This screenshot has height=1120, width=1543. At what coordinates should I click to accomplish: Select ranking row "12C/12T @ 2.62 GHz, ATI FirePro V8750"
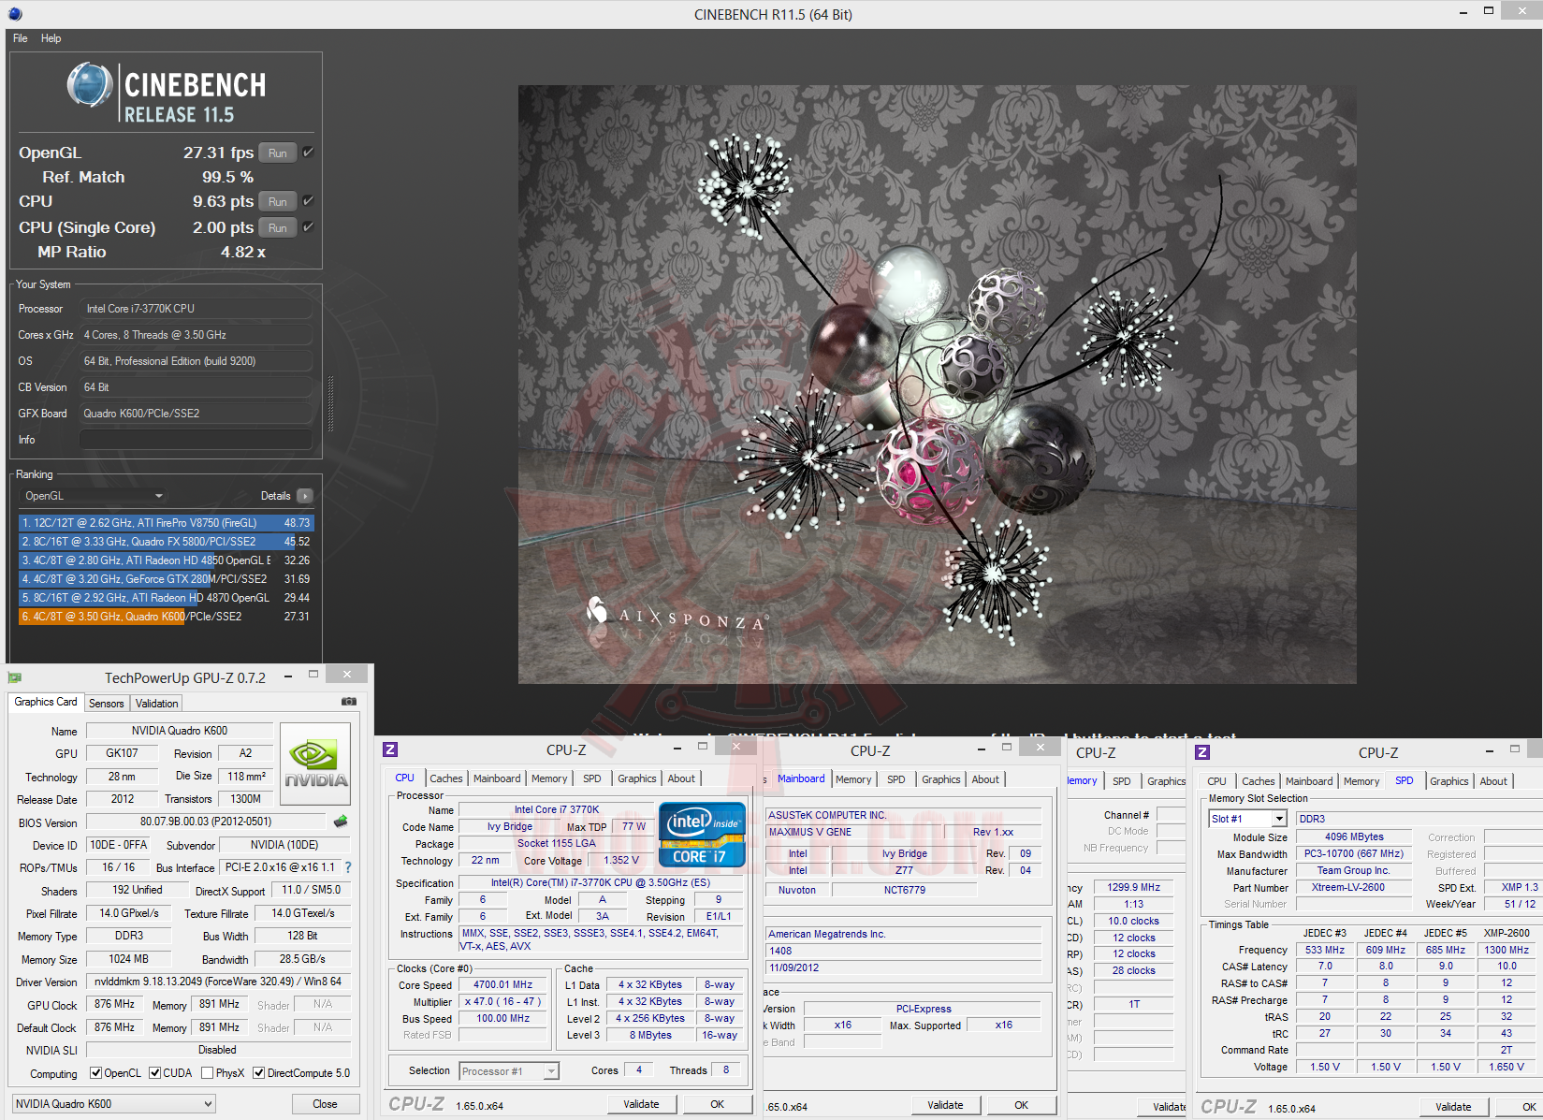(x=167, y=523)
